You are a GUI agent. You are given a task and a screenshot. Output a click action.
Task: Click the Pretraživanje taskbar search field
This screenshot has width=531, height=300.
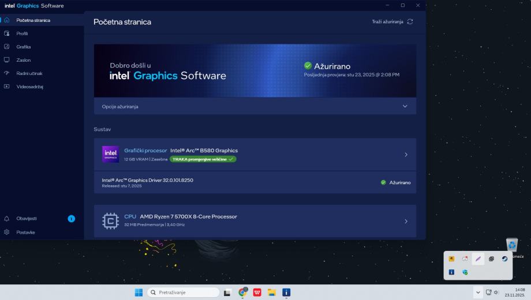click(x=183, y=292)
